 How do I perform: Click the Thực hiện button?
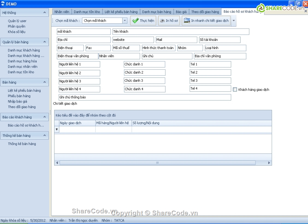(143, 21)
